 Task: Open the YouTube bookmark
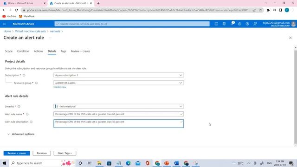click(x=9, y=16)
